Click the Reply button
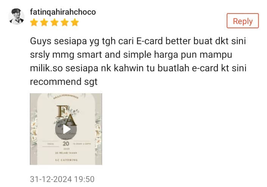Viewport: 267px width, 187px height. [x=243, y=21]
